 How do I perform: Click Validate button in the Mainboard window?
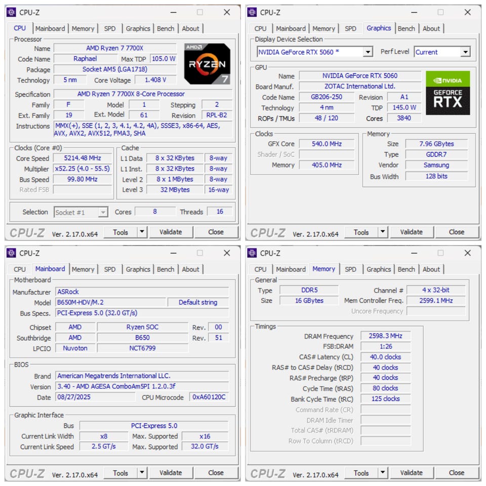(171, 473)
